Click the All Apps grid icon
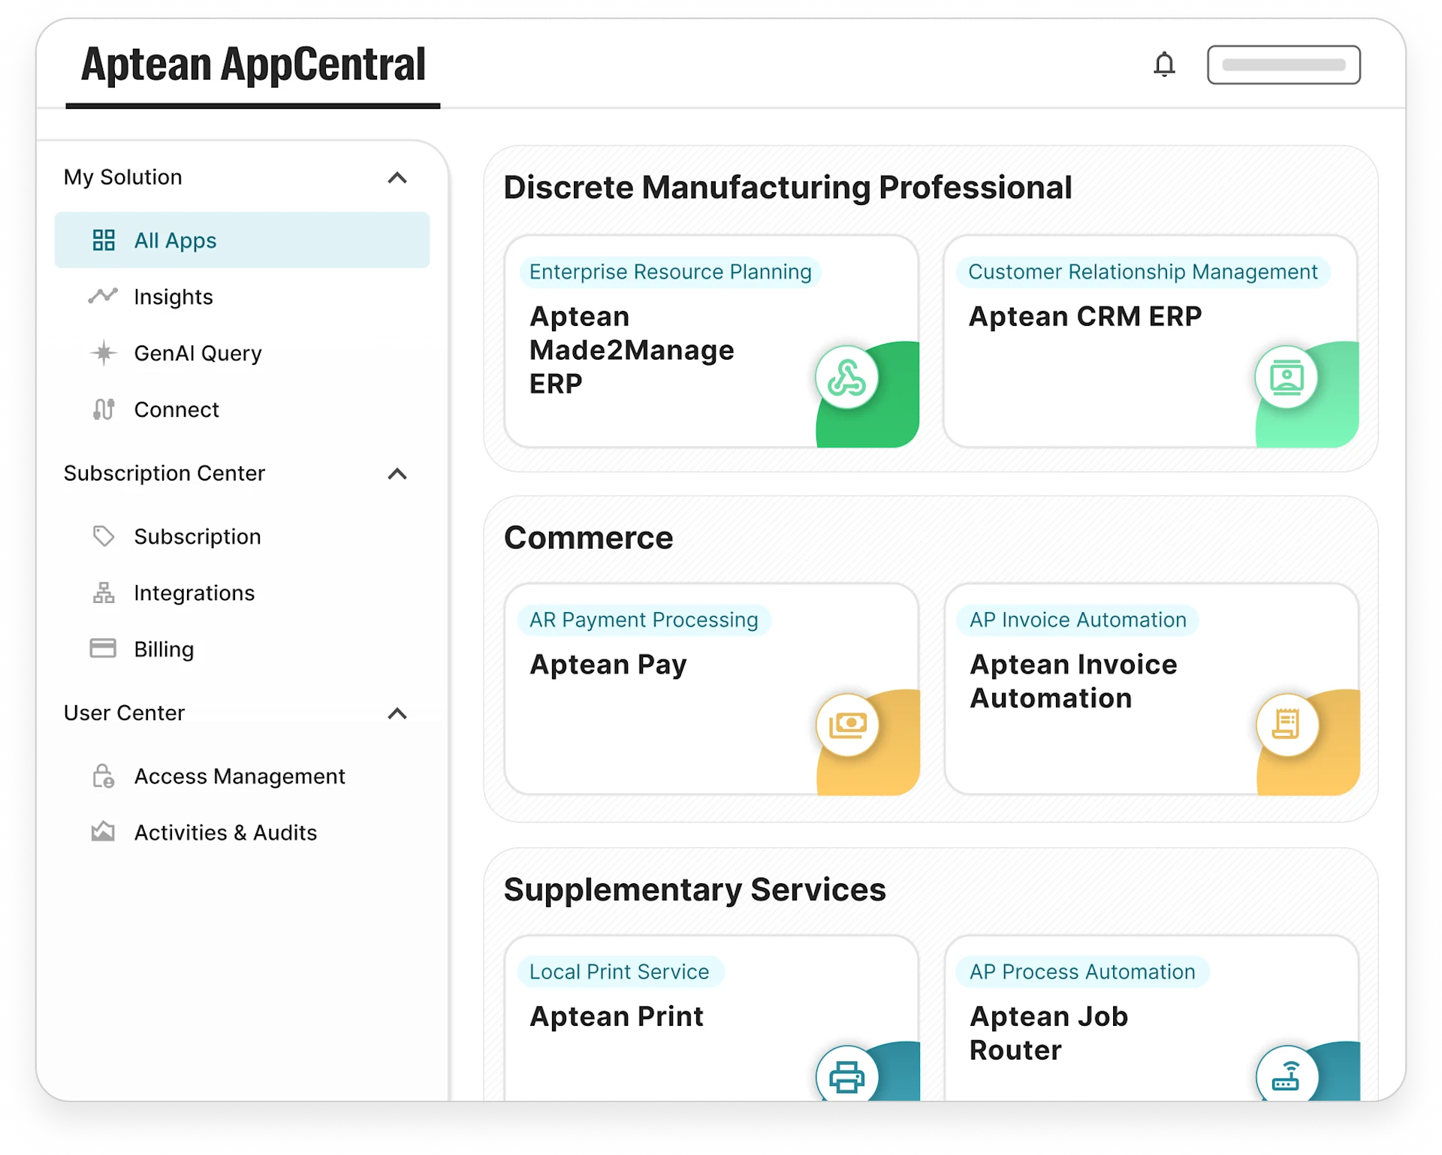The height and width of the screenshot is (1155, 1442). [x=104, y=240]
